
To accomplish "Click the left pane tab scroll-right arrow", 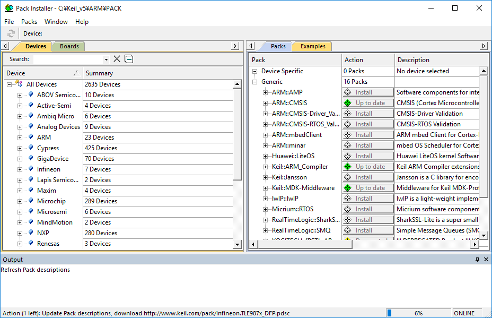I will (235, 46).
